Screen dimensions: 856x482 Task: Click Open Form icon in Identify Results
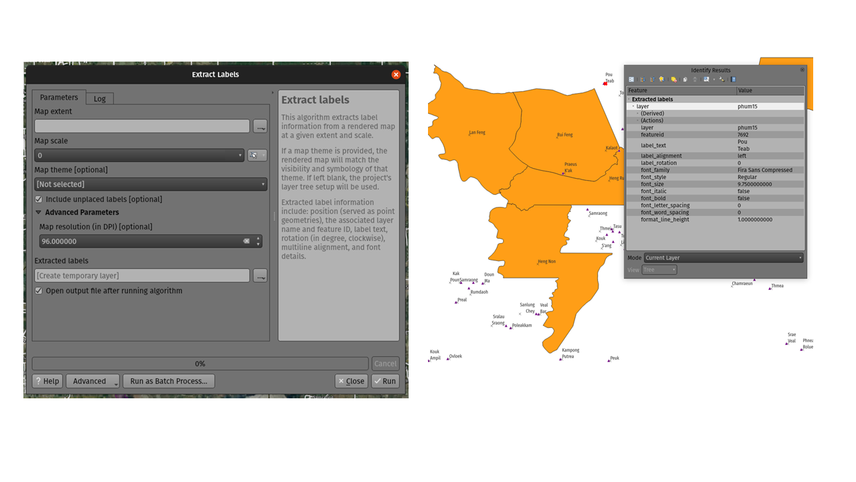pyautogui.click(x=631, y=79)
